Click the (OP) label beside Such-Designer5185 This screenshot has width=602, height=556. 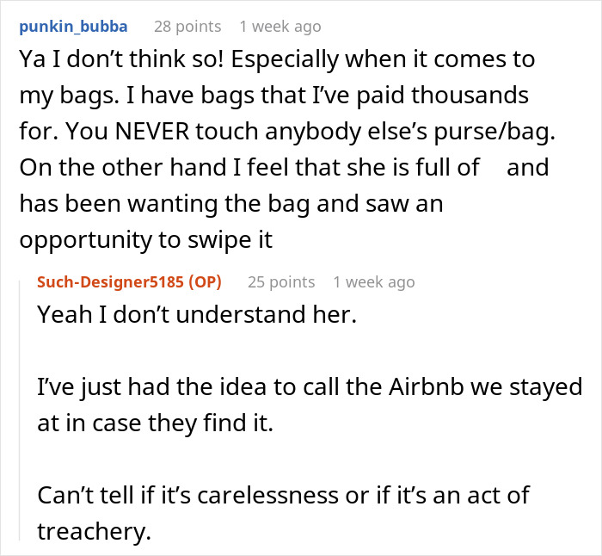[204, 281]
